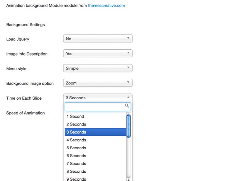This screenshot has height=181, width=242.
Task: Open the Load Jquery dropdown
Action: [97, 39]
